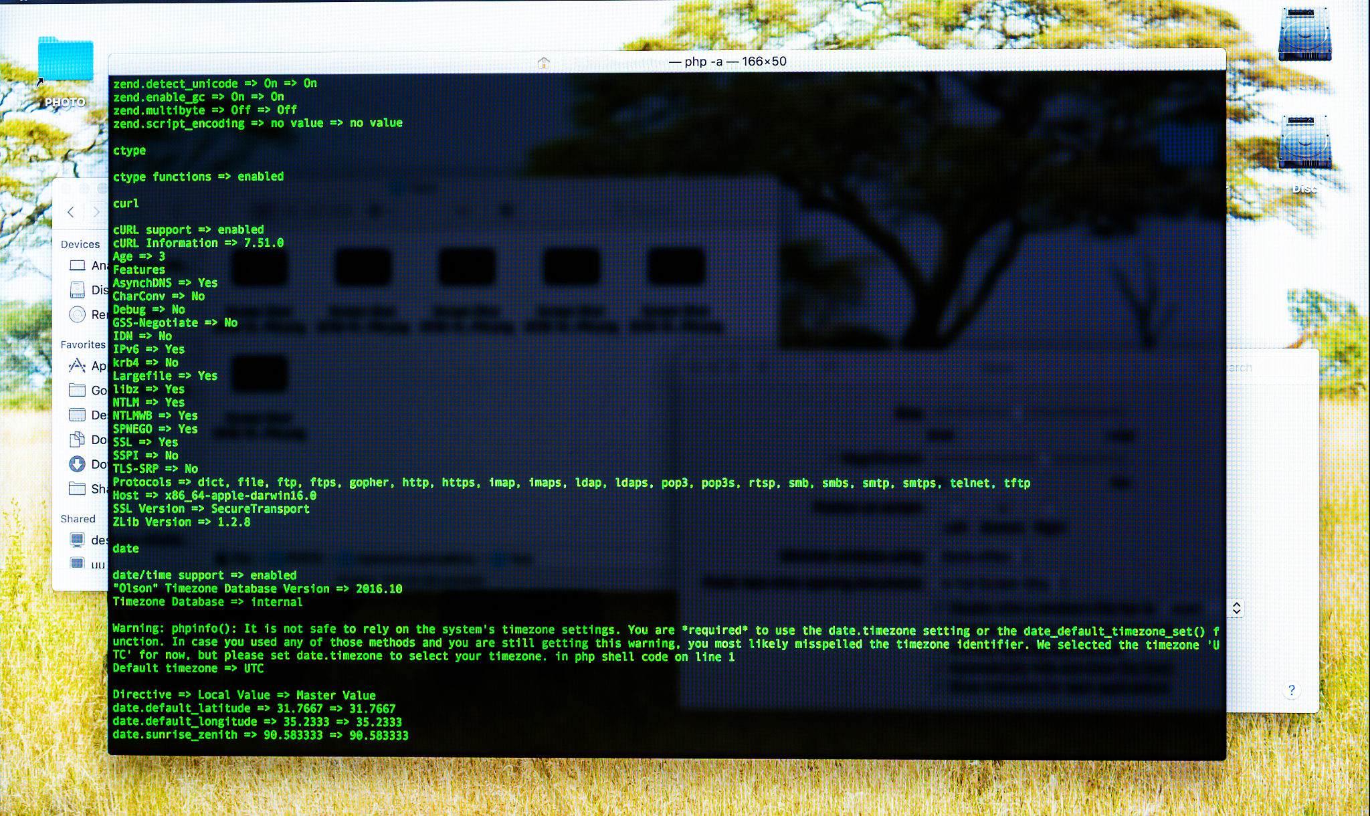Screen dimensions: 1370x816
Task: Click the 'Host => x86_64-apple-darwin16.0' line
Action: click(215, 496)
